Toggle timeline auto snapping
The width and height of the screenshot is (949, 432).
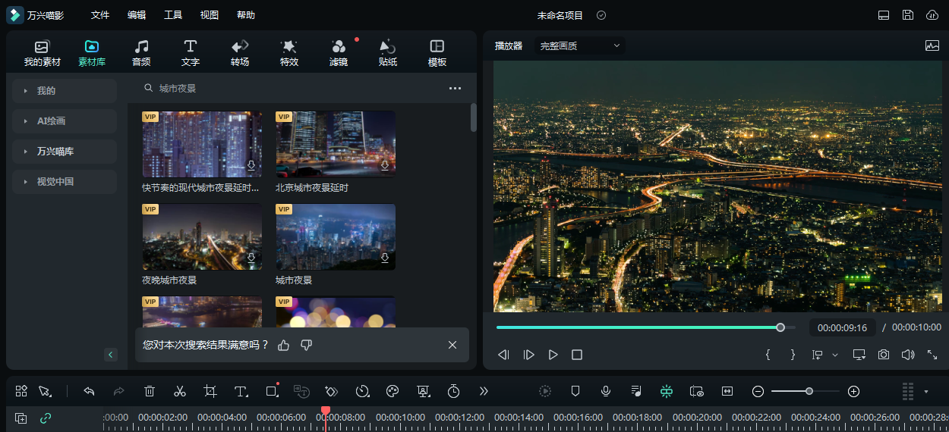pyautogui.click(x=667, y=391)
